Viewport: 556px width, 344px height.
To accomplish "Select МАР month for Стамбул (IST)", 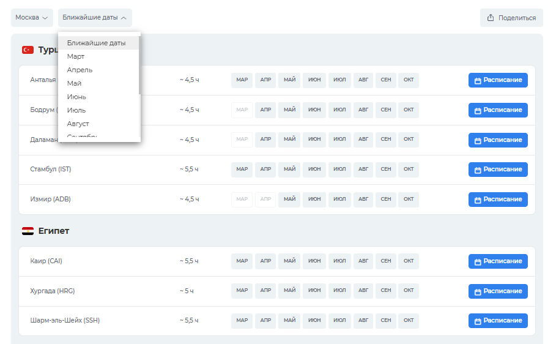I will pos(242,170).
